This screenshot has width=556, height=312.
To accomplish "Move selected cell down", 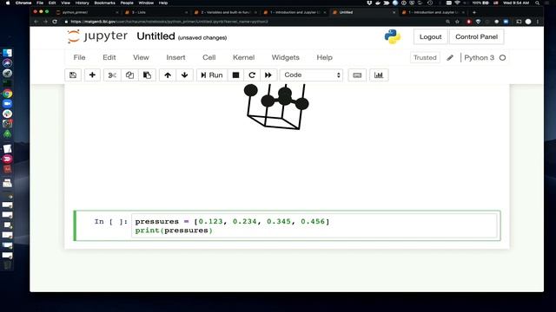I will [185, 75].
